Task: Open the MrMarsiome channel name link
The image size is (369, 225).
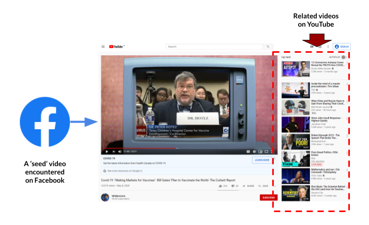Action: coord(119,196)
